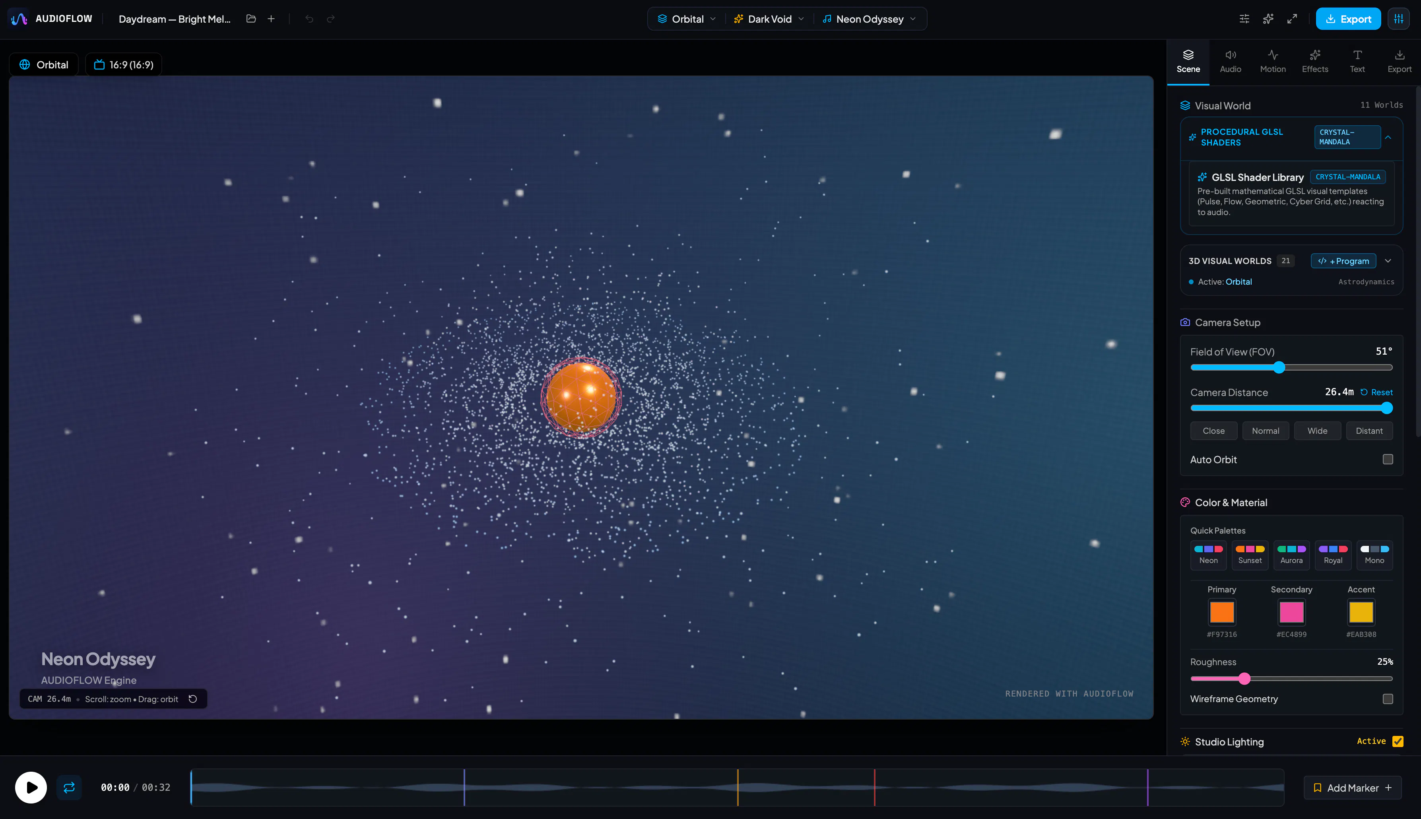Open the Neon Odyssey track dropdown
This screenshot has width=1421, height=819.
869,19
